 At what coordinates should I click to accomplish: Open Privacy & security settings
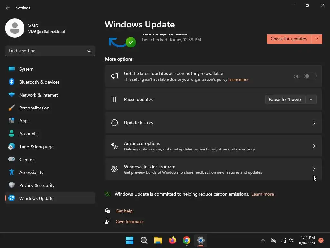[x=50, y=185]
